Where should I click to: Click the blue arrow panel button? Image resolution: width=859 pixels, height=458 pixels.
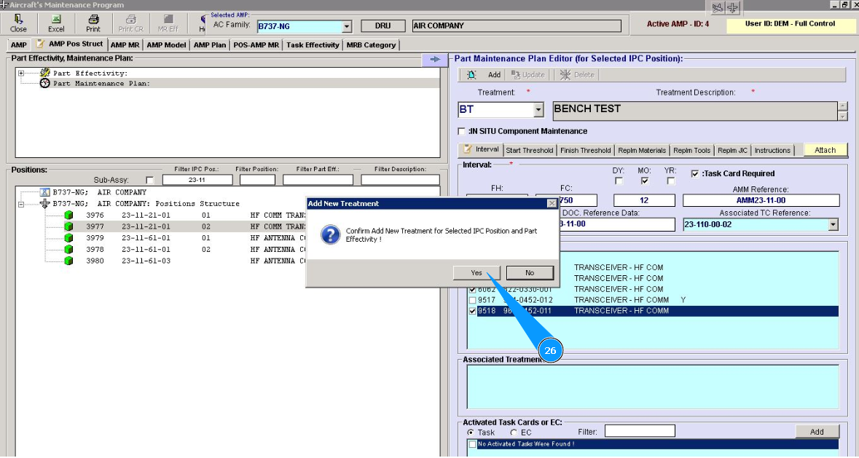tap(435, 59)
